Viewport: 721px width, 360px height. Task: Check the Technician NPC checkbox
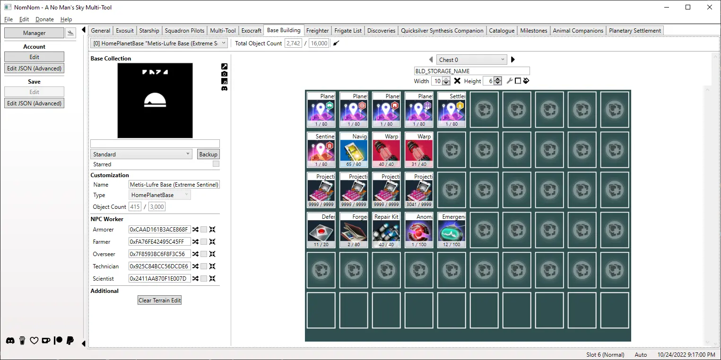click(x=204, y=266)
